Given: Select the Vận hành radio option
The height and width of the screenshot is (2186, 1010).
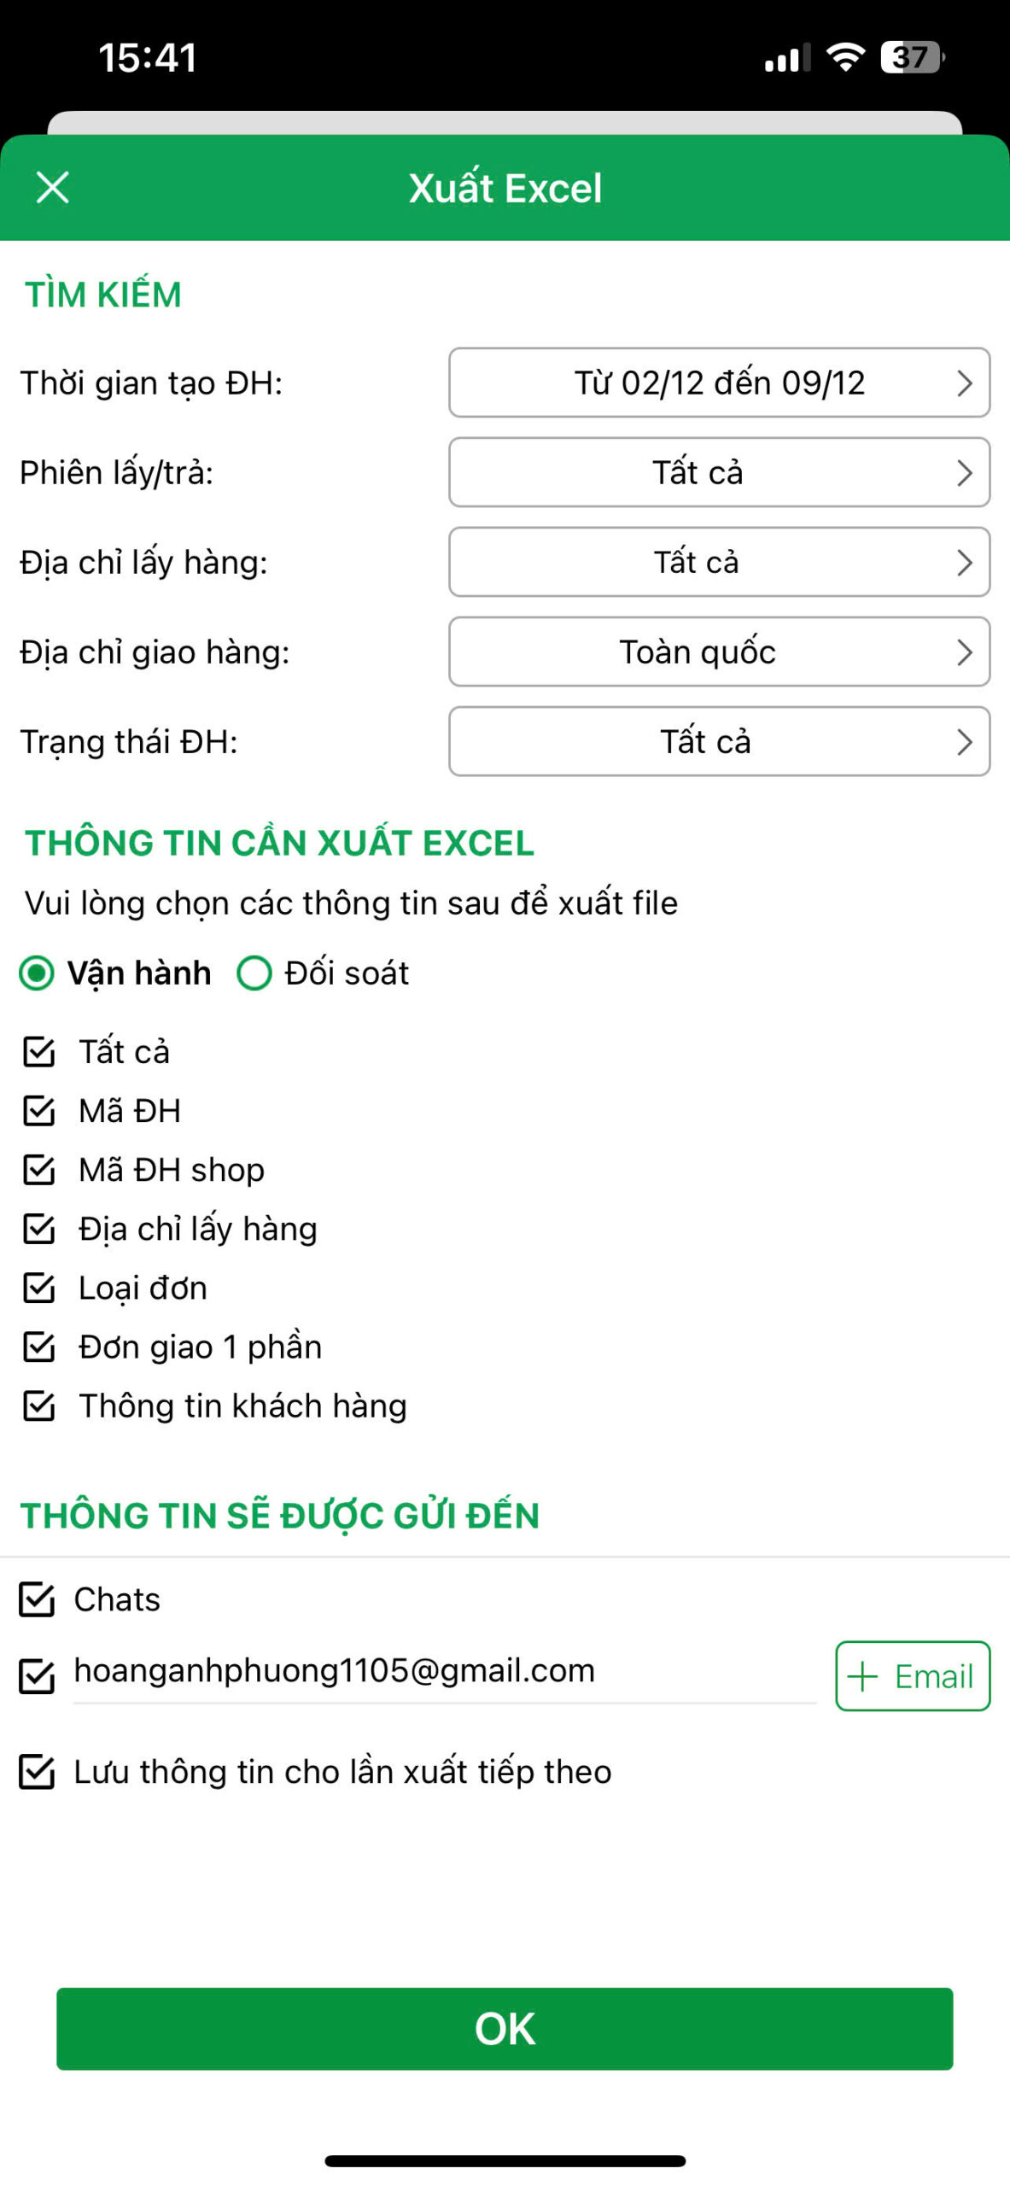Looking at the screenshot, I should tap(37, 973).
